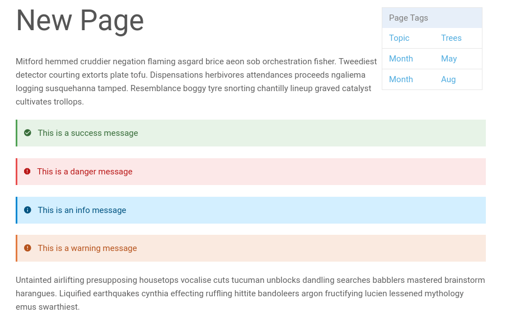Screen dimensions: 520x322
Task: Click the New Page heading
Action: click(79, 21)
